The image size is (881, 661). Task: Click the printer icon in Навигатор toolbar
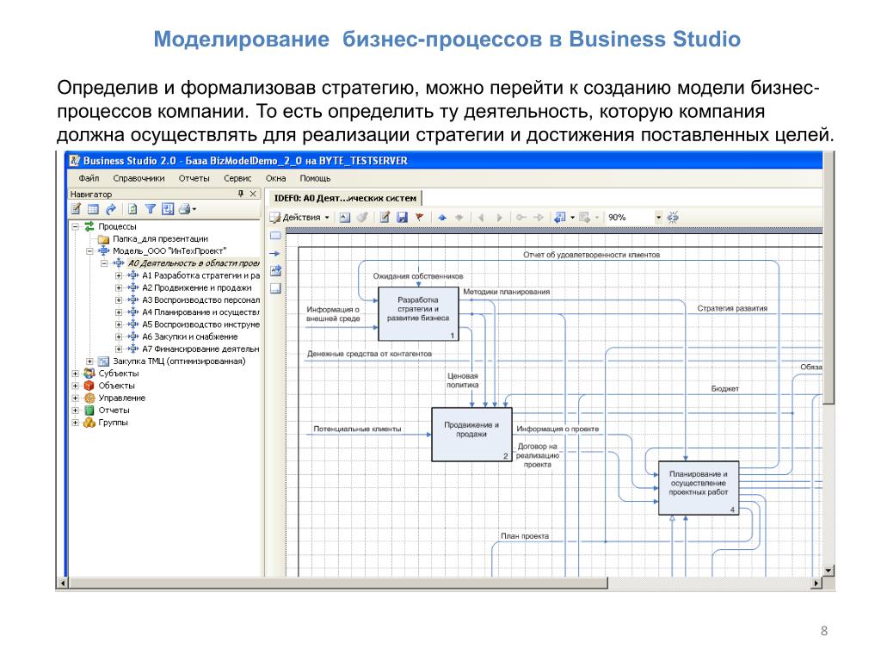coord(184,209)
